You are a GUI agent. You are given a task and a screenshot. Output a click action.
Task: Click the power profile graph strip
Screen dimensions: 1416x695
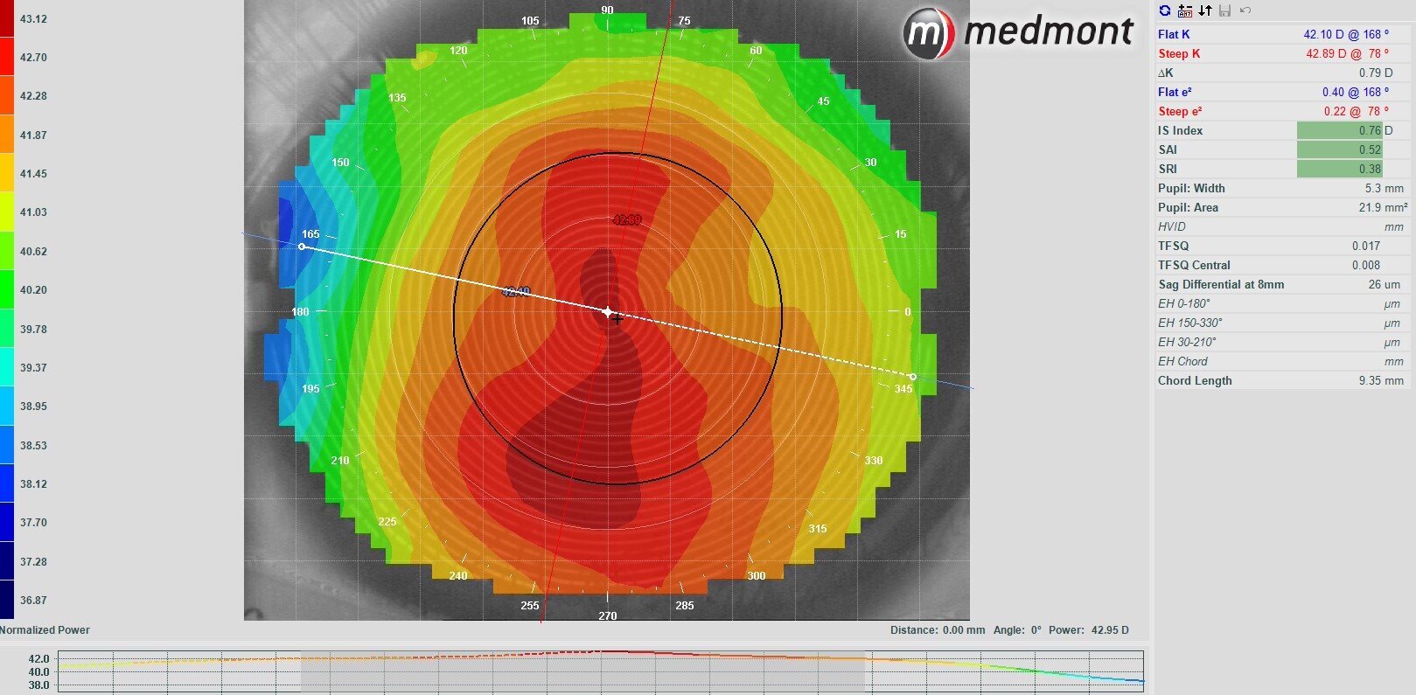point(601,671)
